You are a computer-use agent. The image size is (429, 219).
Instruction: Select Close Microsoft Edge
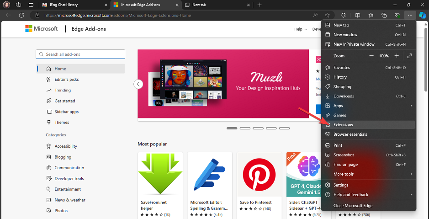tap(369, 206)
